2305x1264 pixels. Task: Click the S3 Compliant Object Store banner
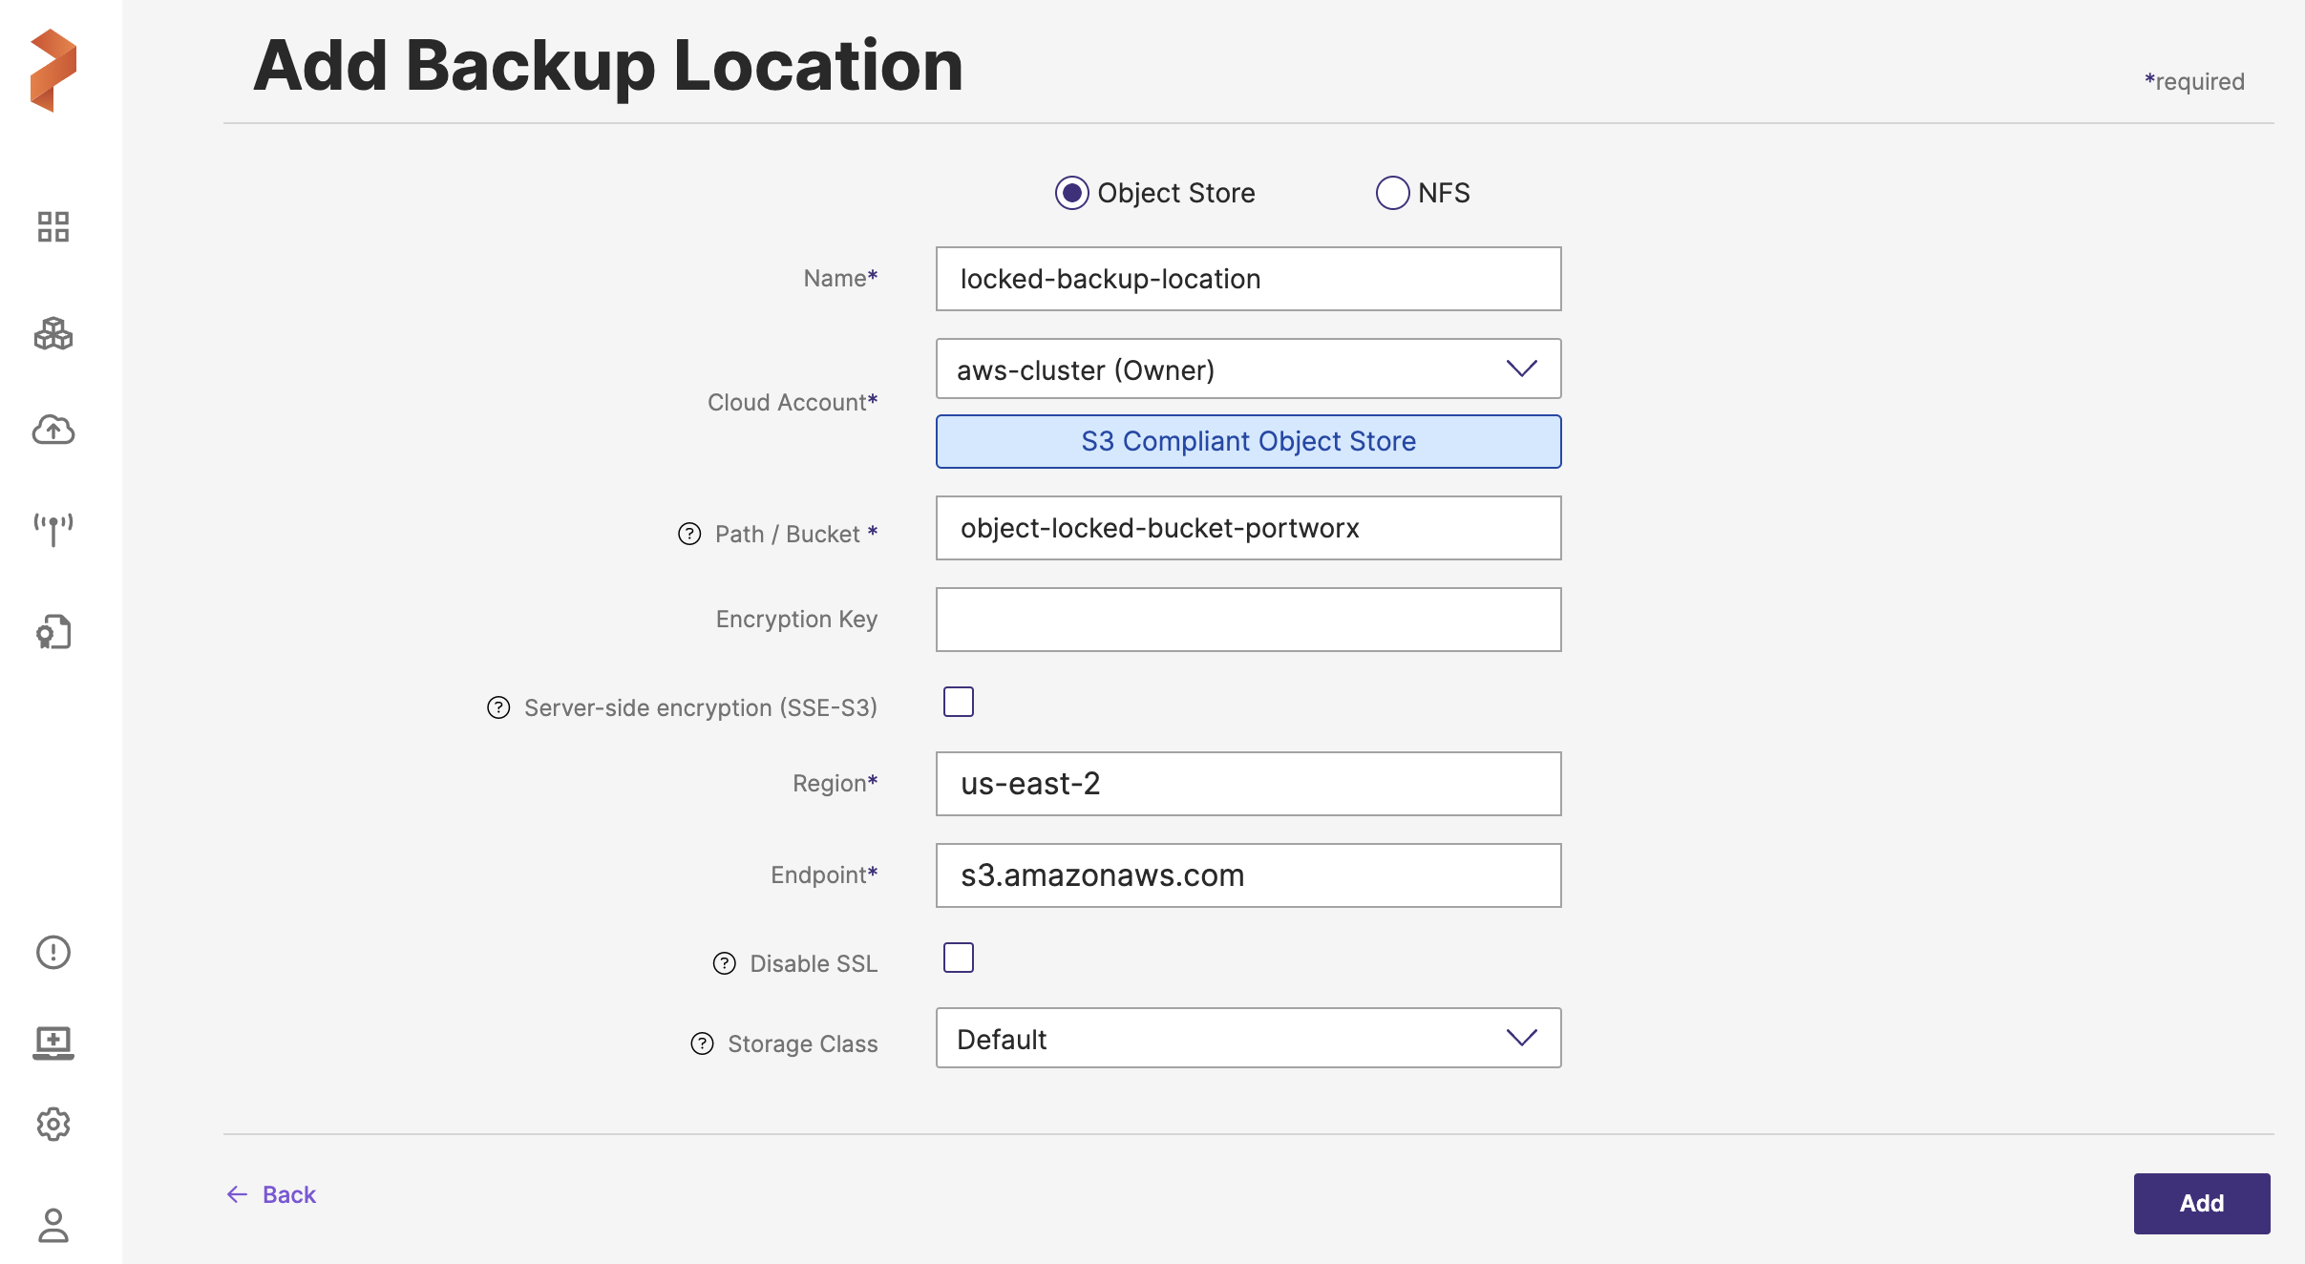click(1248, 442)
